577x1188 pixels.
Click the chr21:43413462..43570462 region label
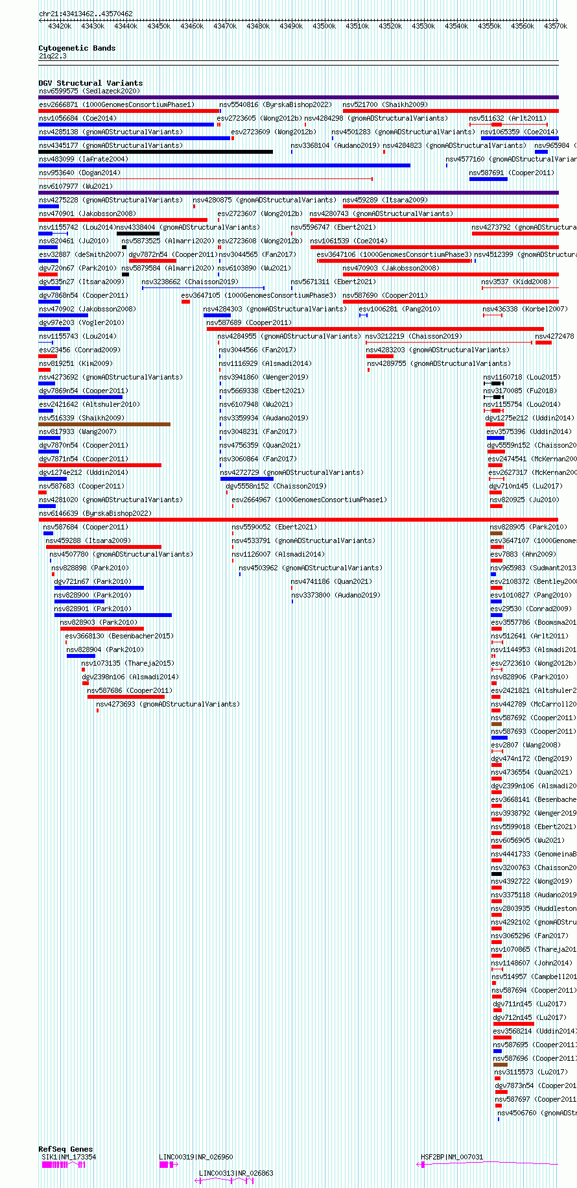(86, 14)
